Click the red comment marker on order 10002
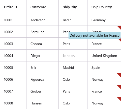Viewport: 121px width, 109px height. [x=119, y=27]
